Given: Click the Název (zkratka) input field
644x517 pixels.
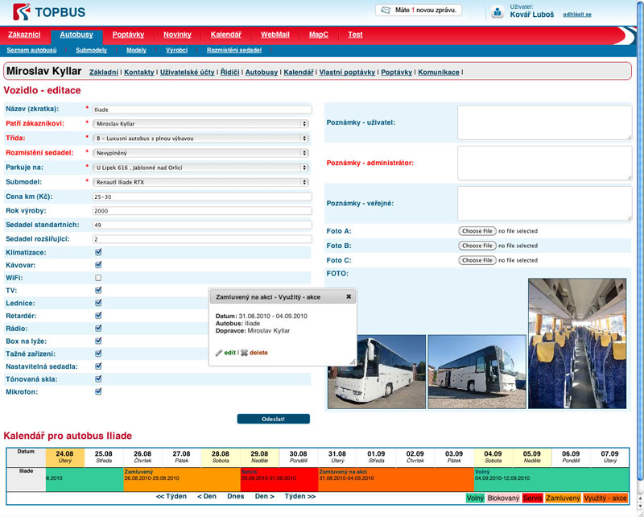Looking at the screenshot, I should click(x=202, y=110).
